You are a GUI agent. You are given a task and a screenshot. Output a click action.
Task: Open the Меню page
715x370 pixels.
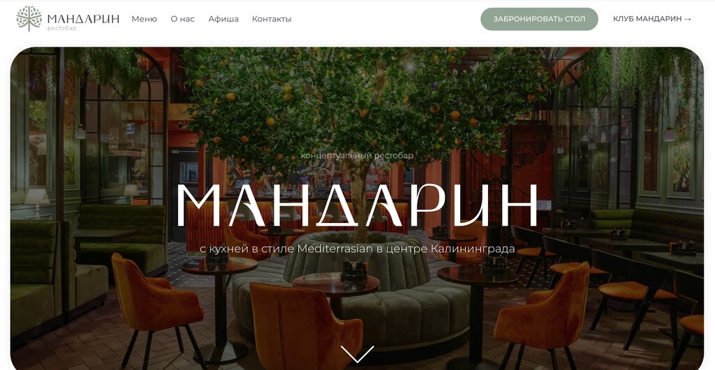point(144,19)
